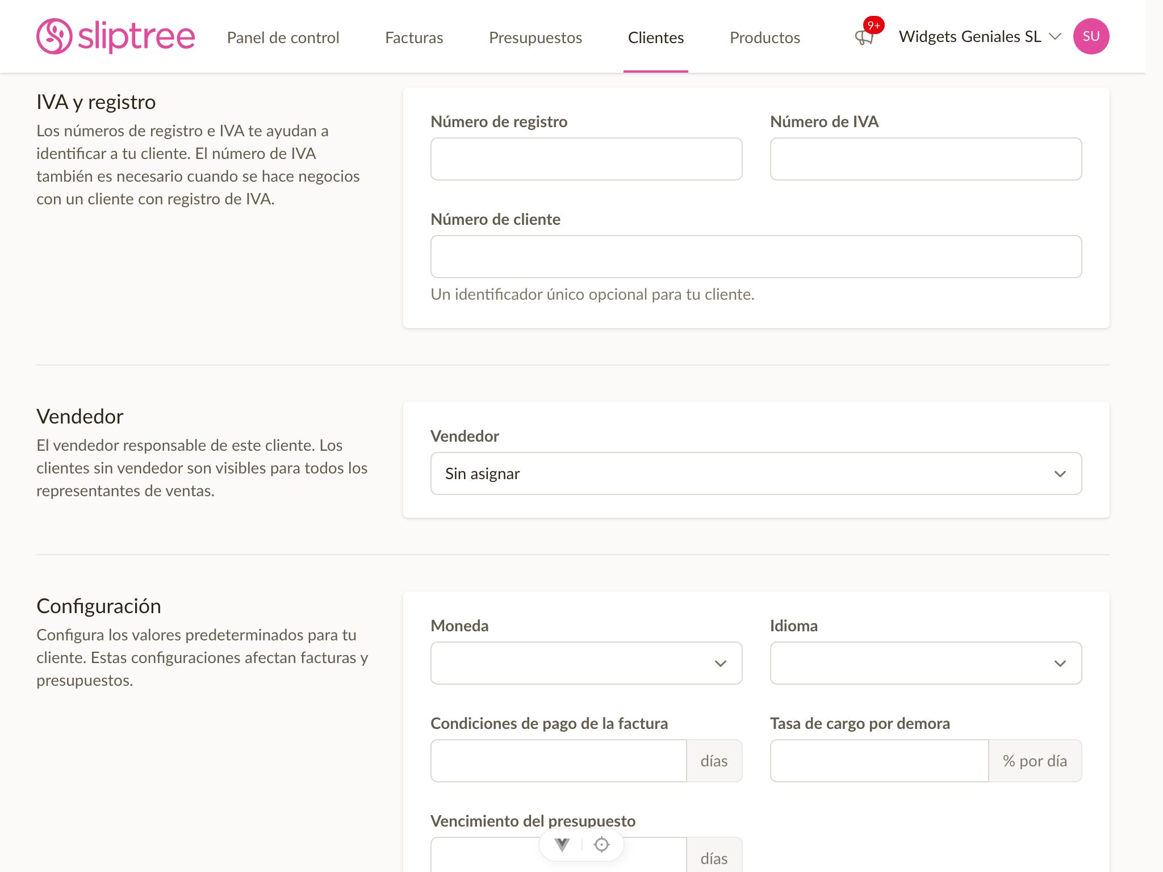Click the component inspector target icon

(601, 845)
